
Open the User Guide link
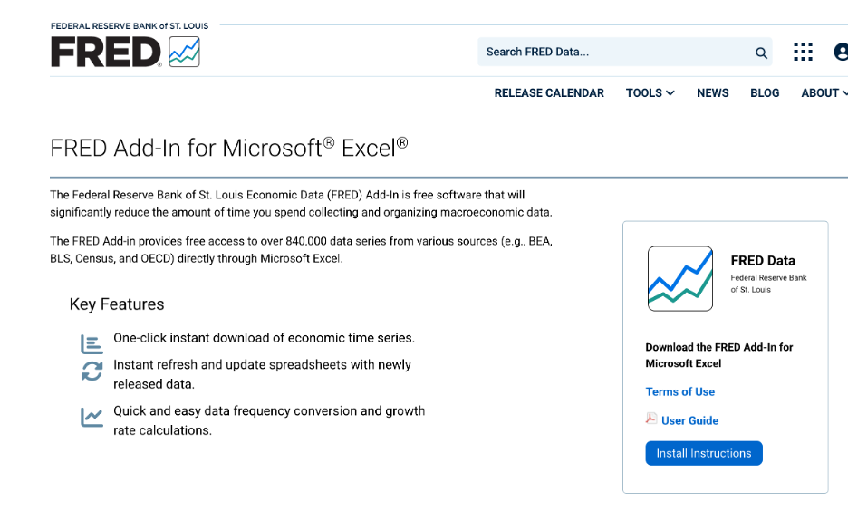[x=689, y=420]
